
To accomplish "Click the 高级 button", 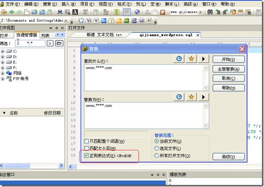I will pos(229,157).
